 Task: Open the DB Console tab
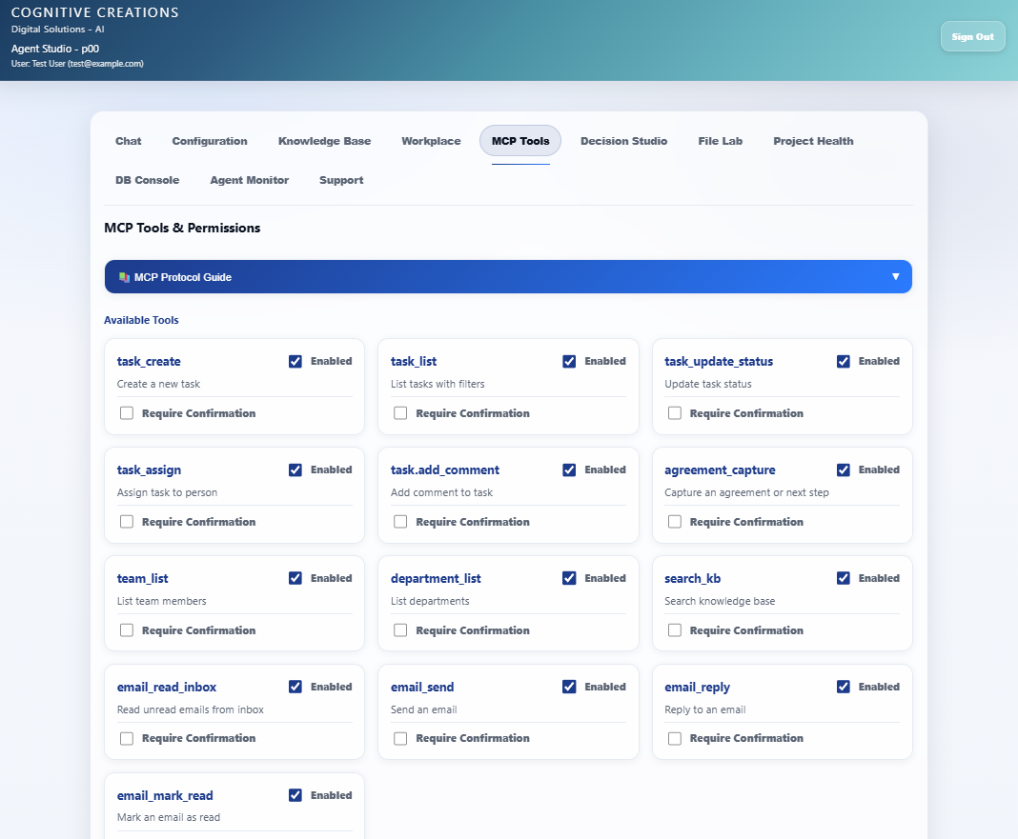[x=147, y=180]
